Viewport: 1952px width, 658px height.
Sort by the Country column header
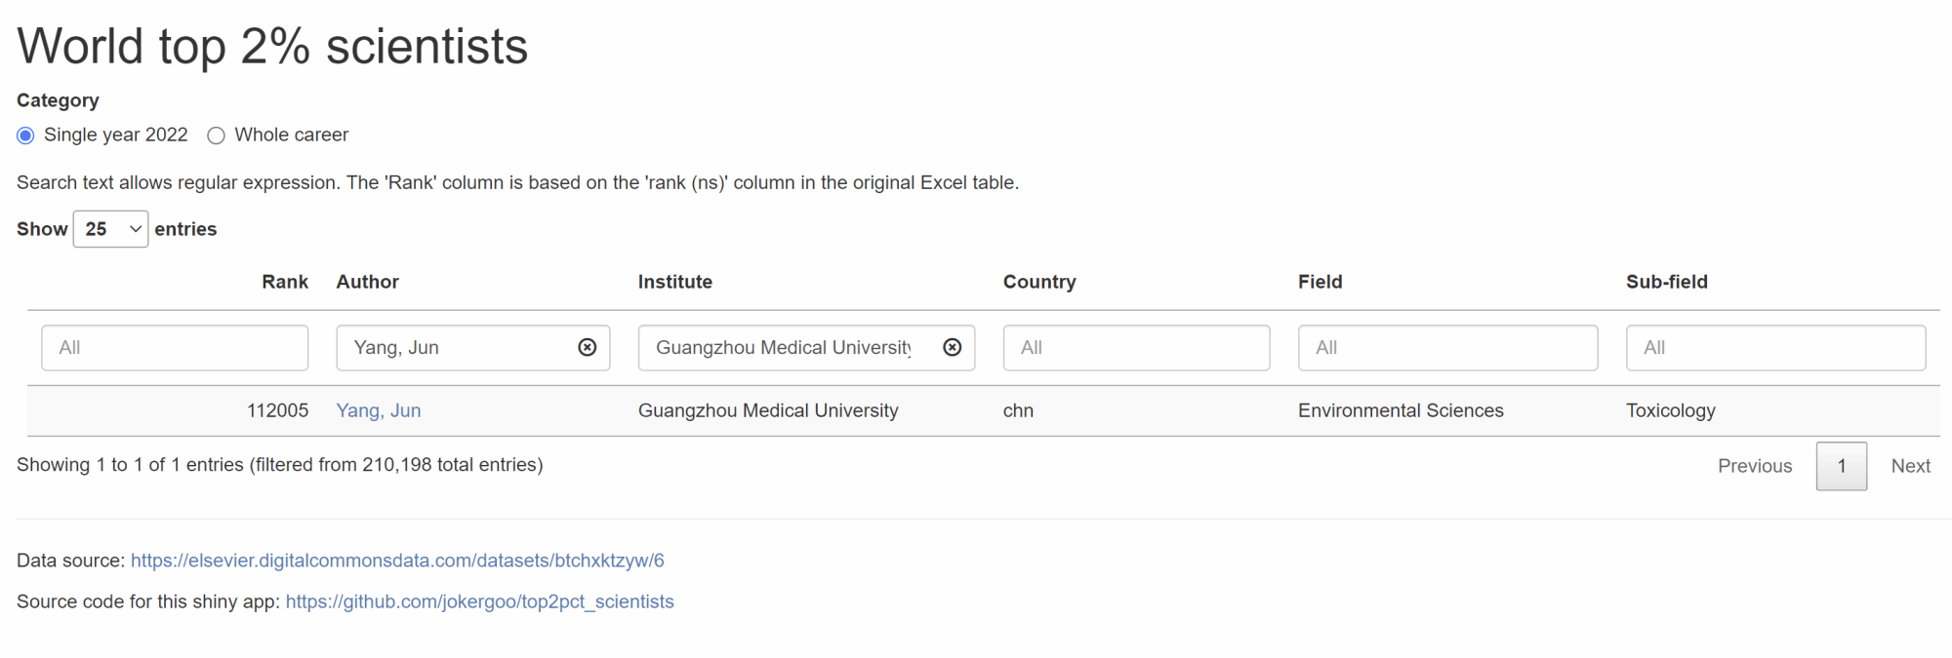tap(1039, 282)
